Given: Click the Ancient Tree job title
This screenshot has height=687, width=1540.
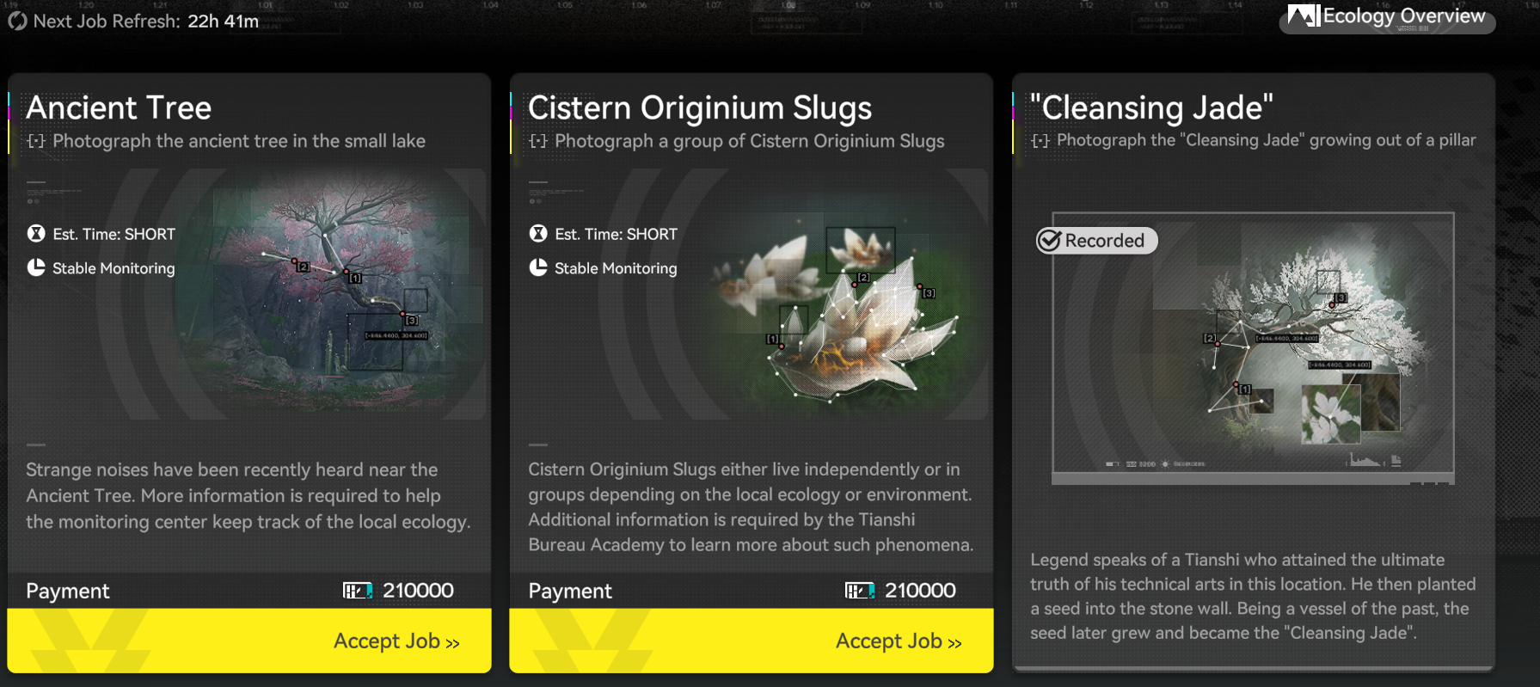Looking at the screenshot, I should point(119,108).
